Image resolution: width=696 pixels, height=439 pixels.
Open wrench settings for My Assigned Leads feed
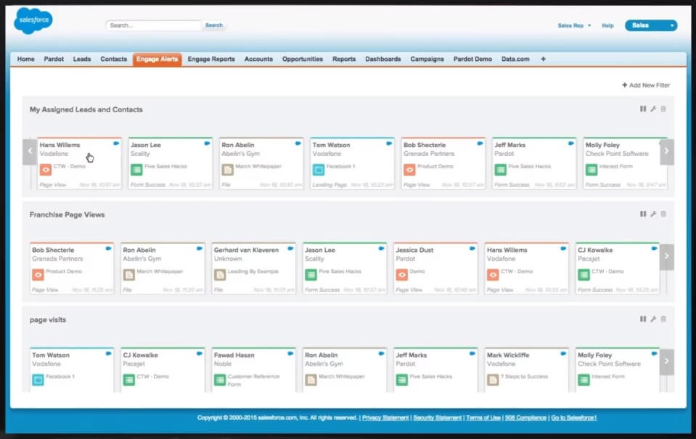[x=653, y=109]
